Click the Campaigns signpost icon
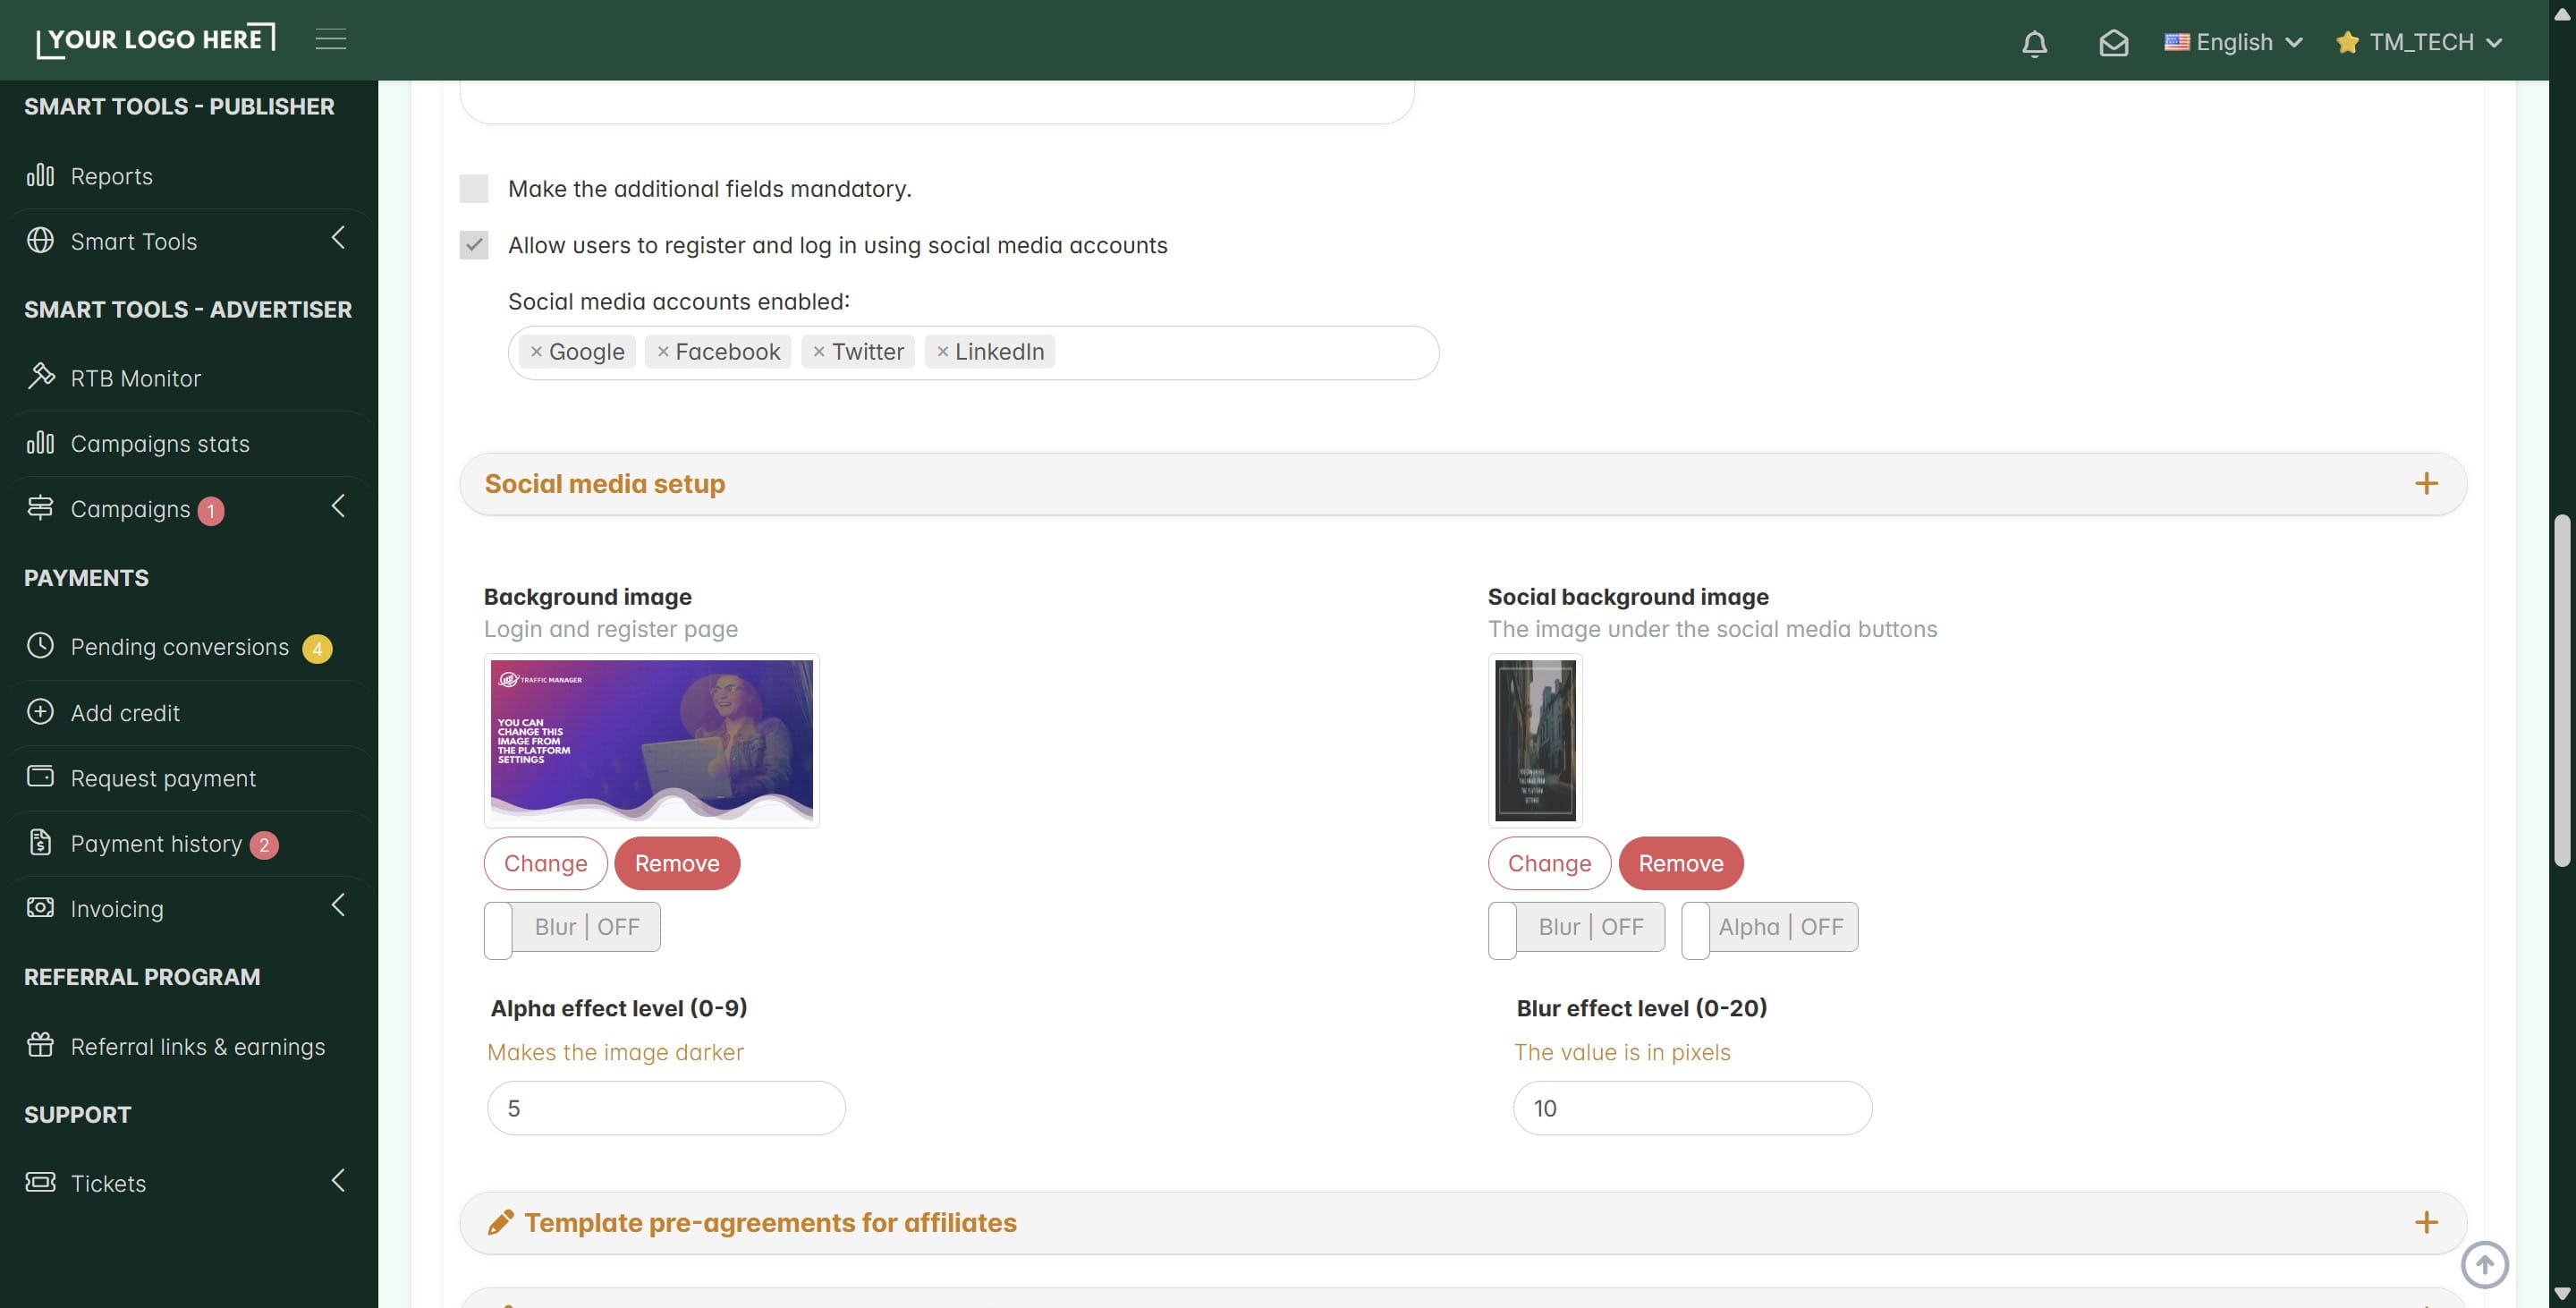The width and height of the screenshot is (2576, 1308). point(40,508)
